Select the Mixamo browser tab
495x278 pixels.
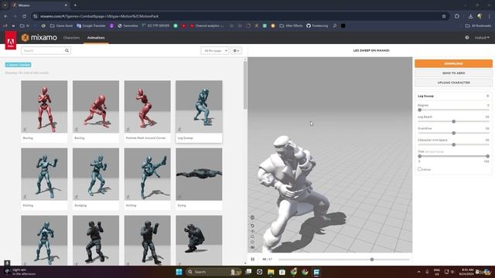pyautogui.click(x=39, y=5)
